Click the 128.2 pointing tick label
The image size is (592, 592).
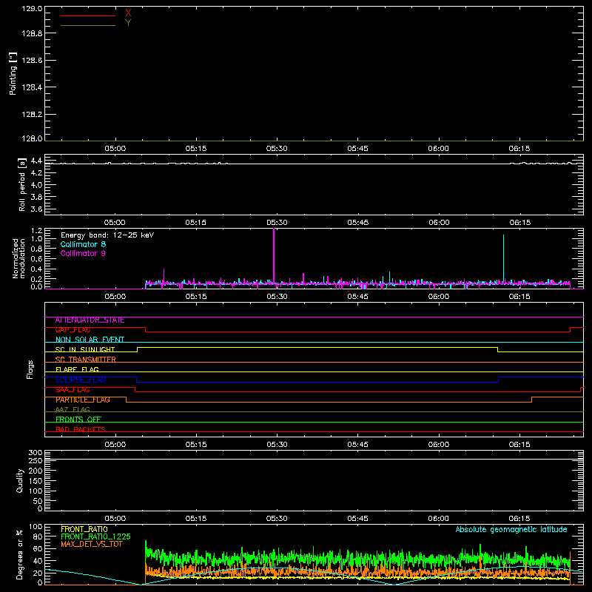(32, 115)
